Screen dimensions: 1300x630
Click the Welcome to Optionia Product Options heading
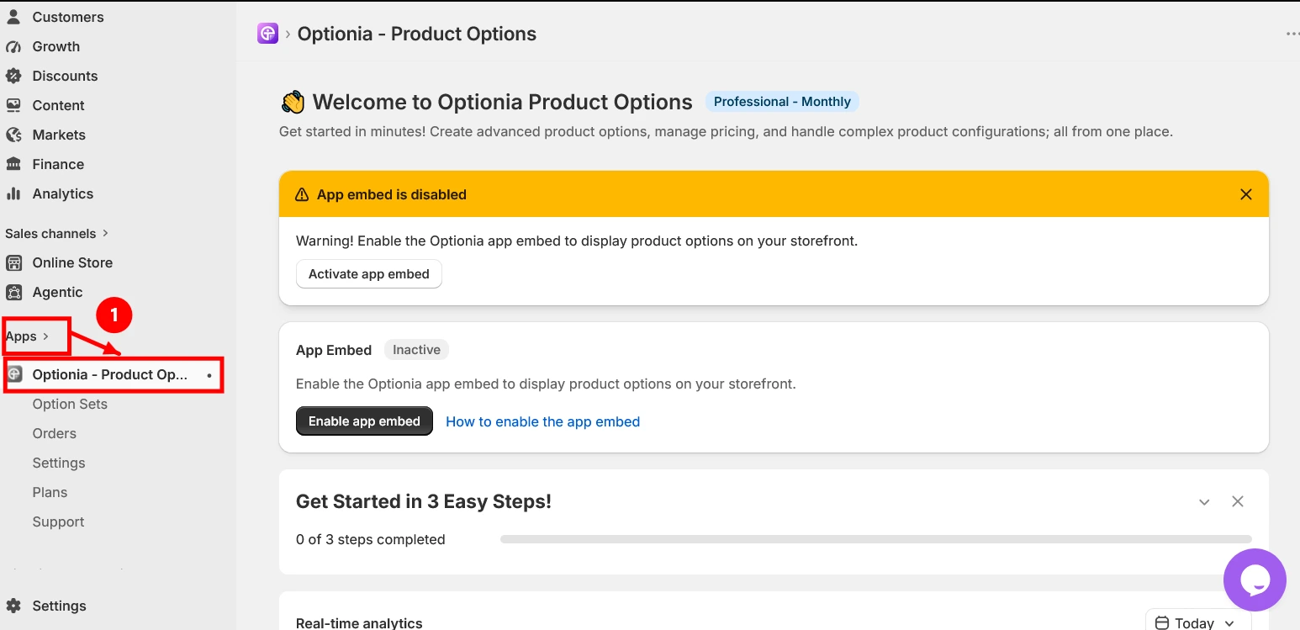pyautogui.click(x=502, y=102)
